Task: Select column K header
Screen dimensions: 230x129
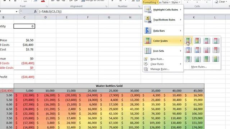Action: coord(194,18)
